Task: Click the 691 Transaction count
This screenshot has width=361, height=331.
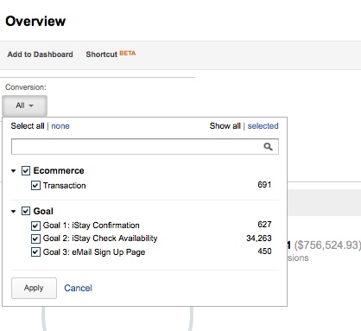Action: coord(264,185)
